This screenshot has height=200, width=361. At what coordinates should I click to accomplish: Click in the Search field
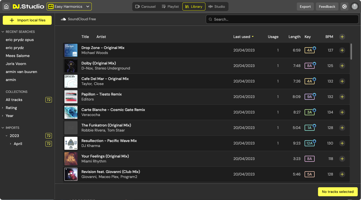tap(282, 19)
